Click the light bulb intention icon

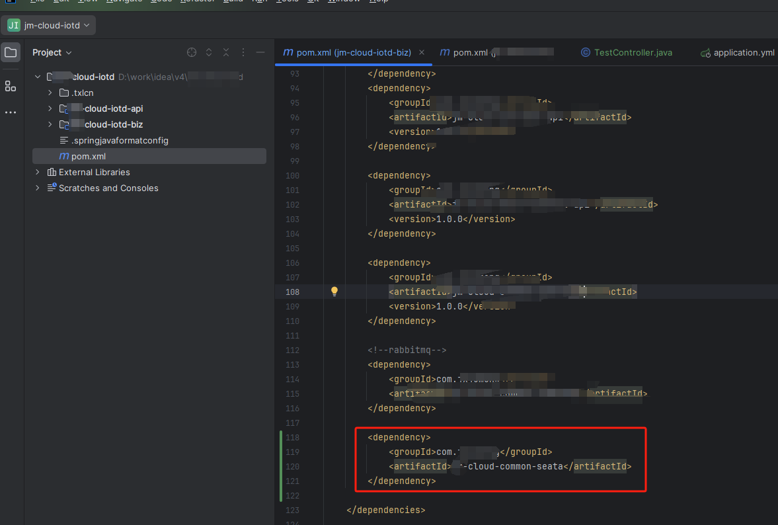tap(334, 292)
